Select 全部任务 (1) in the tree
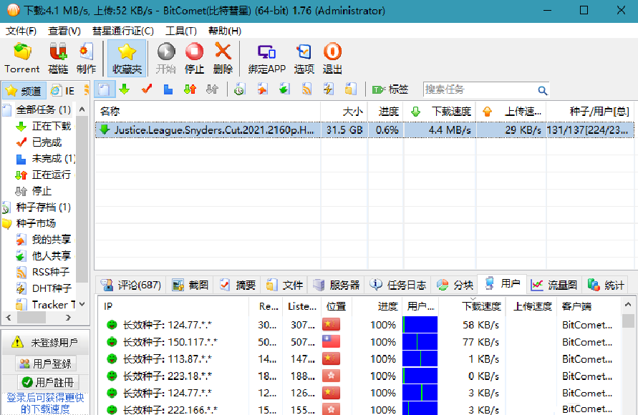 [43, 109]
